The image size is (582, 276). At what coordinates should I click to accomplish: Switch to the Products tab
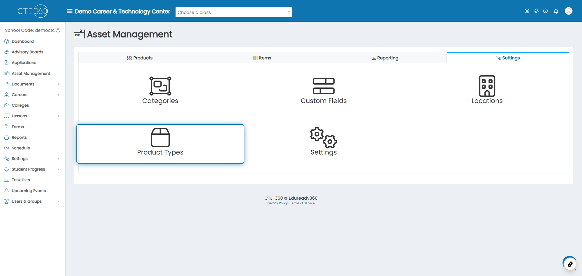click(139, 58)
